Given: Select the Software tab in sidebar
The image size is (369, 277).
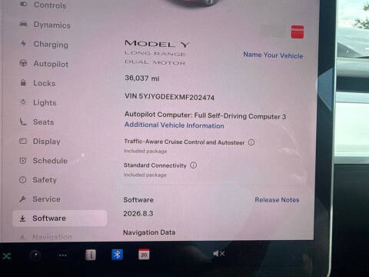Looking at the screenshot, I should (60, 219).
